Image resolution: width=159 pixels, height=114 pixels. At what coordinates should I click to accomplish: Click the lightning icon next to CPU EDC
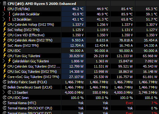(5, 50)
